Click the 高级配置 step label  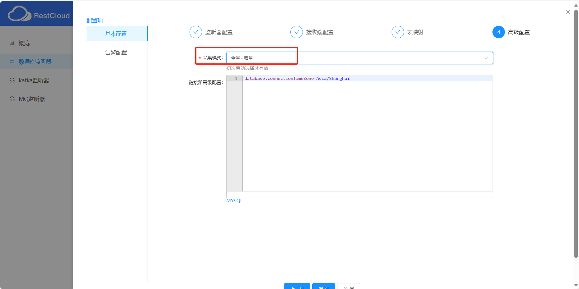click(519, 32)
